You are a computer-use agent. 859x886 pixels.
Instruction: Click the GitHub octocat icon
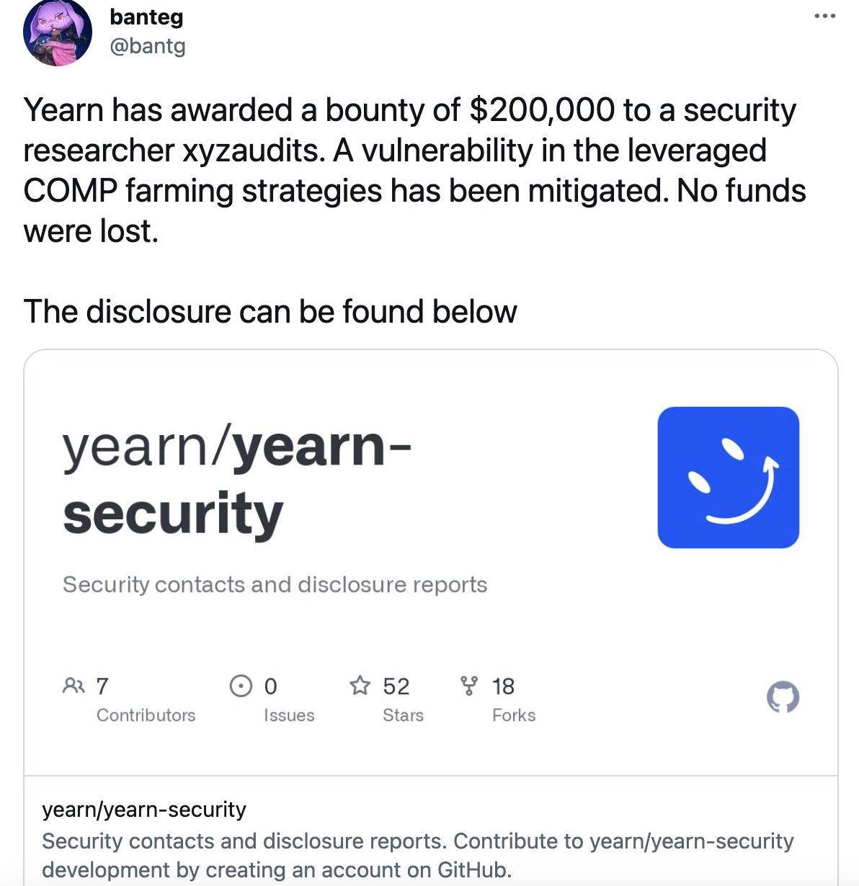(782, 697)
